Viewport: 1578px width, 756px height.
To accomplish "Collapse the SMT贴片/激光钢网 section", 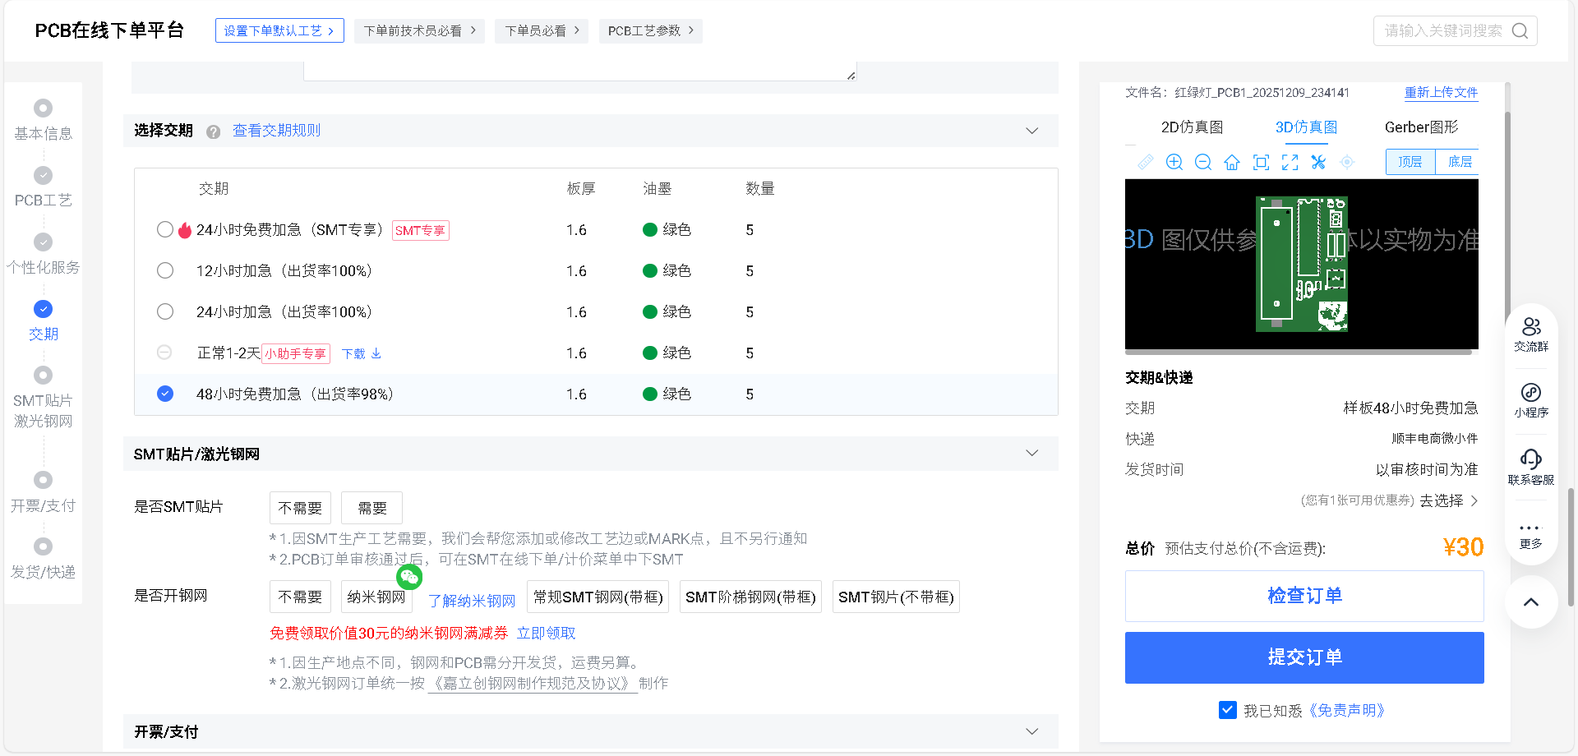I will click(1031, 453).
